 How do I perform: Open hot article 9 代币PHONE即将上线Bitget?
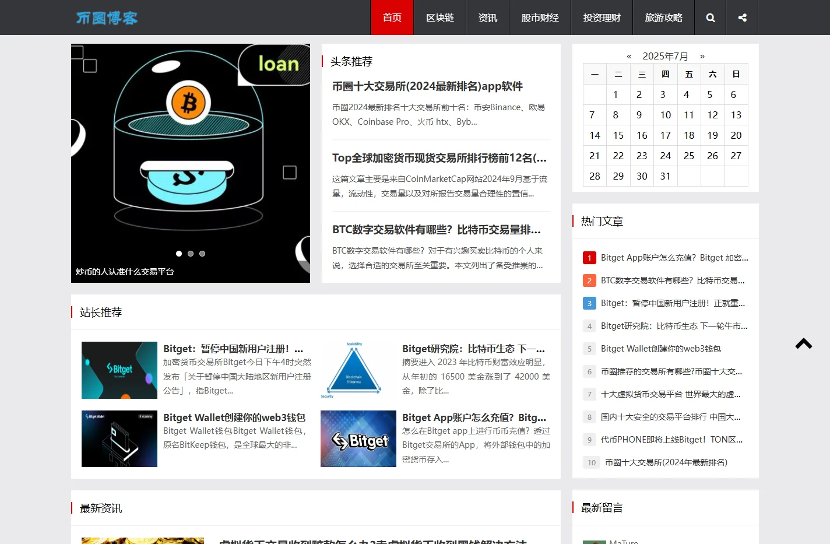pyautogui.click(x=672, y=440)
